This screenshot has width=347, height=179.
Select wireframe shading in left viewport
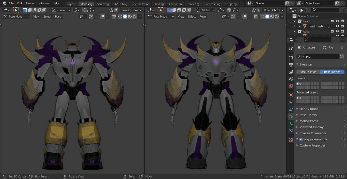(120, 17)
